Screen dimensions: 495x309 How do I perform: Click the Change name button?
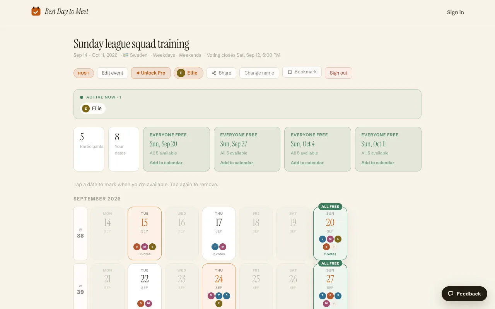click(259, 73)
